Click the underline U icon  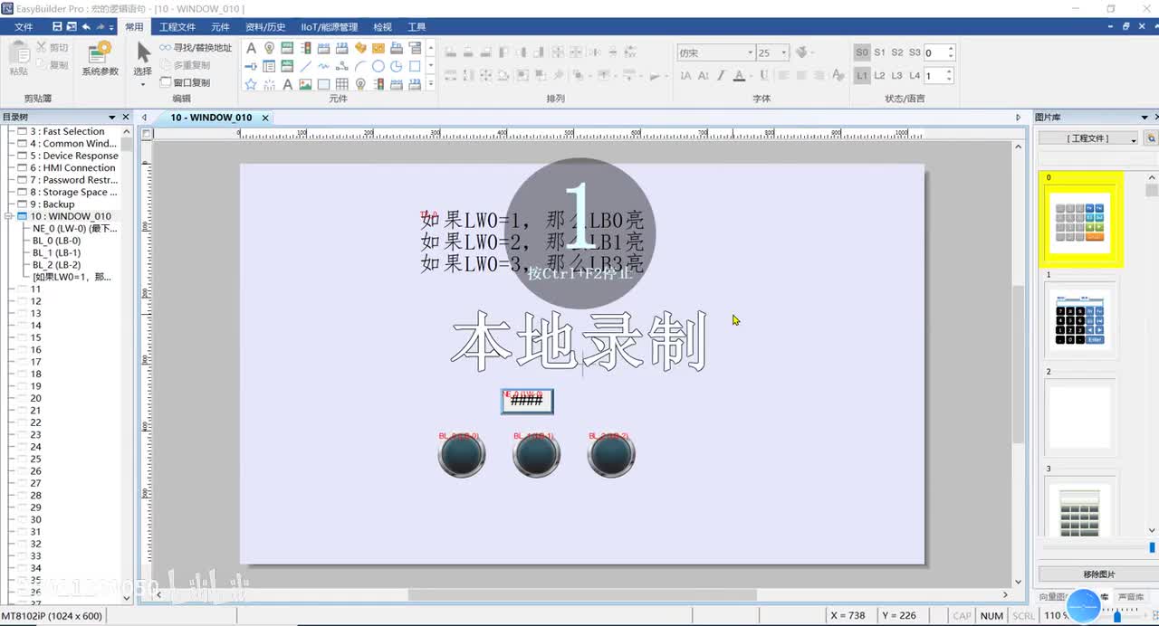(764, 76)
